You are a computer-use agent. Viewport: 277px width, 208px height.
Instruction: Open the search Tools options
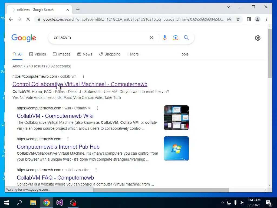[184, 54]
